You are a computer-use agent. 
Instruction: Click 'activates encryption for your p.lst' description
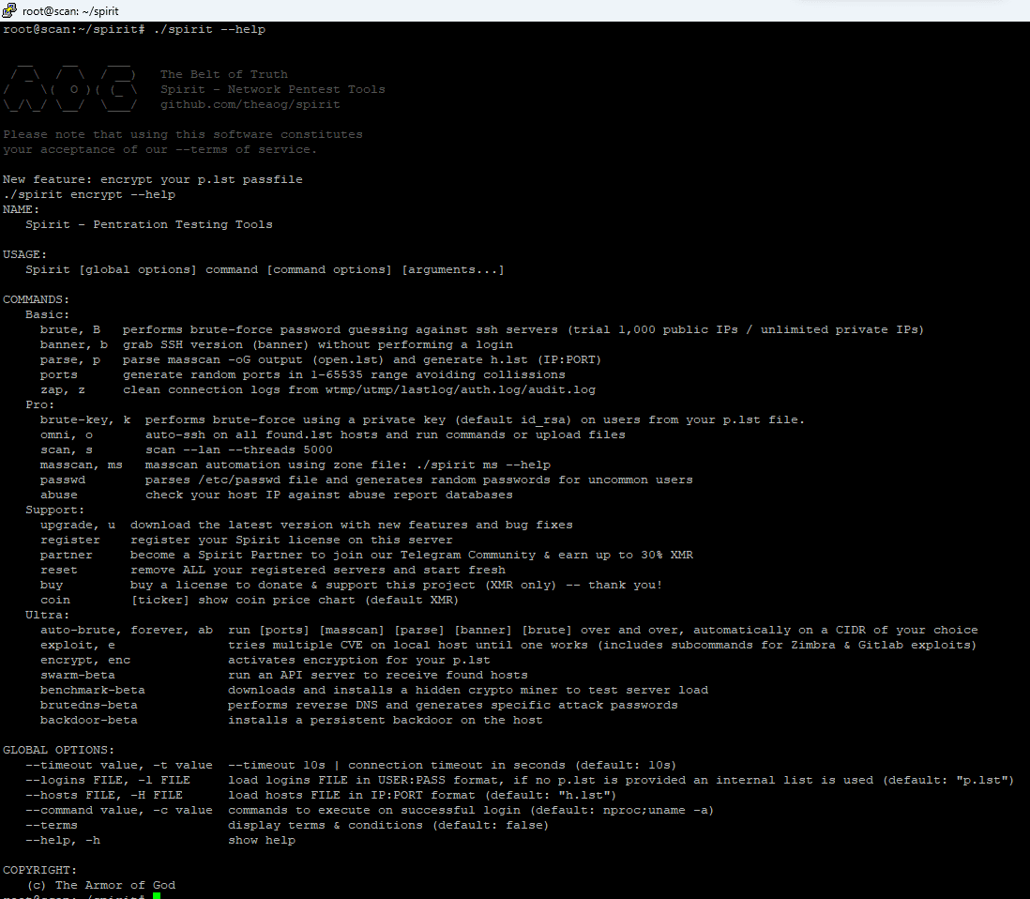pos(358,660)
